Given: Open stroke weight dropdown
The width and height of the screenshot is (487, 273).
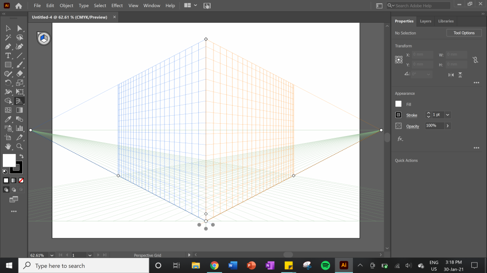Looking at the screenshot, I should tap(448, 115).
